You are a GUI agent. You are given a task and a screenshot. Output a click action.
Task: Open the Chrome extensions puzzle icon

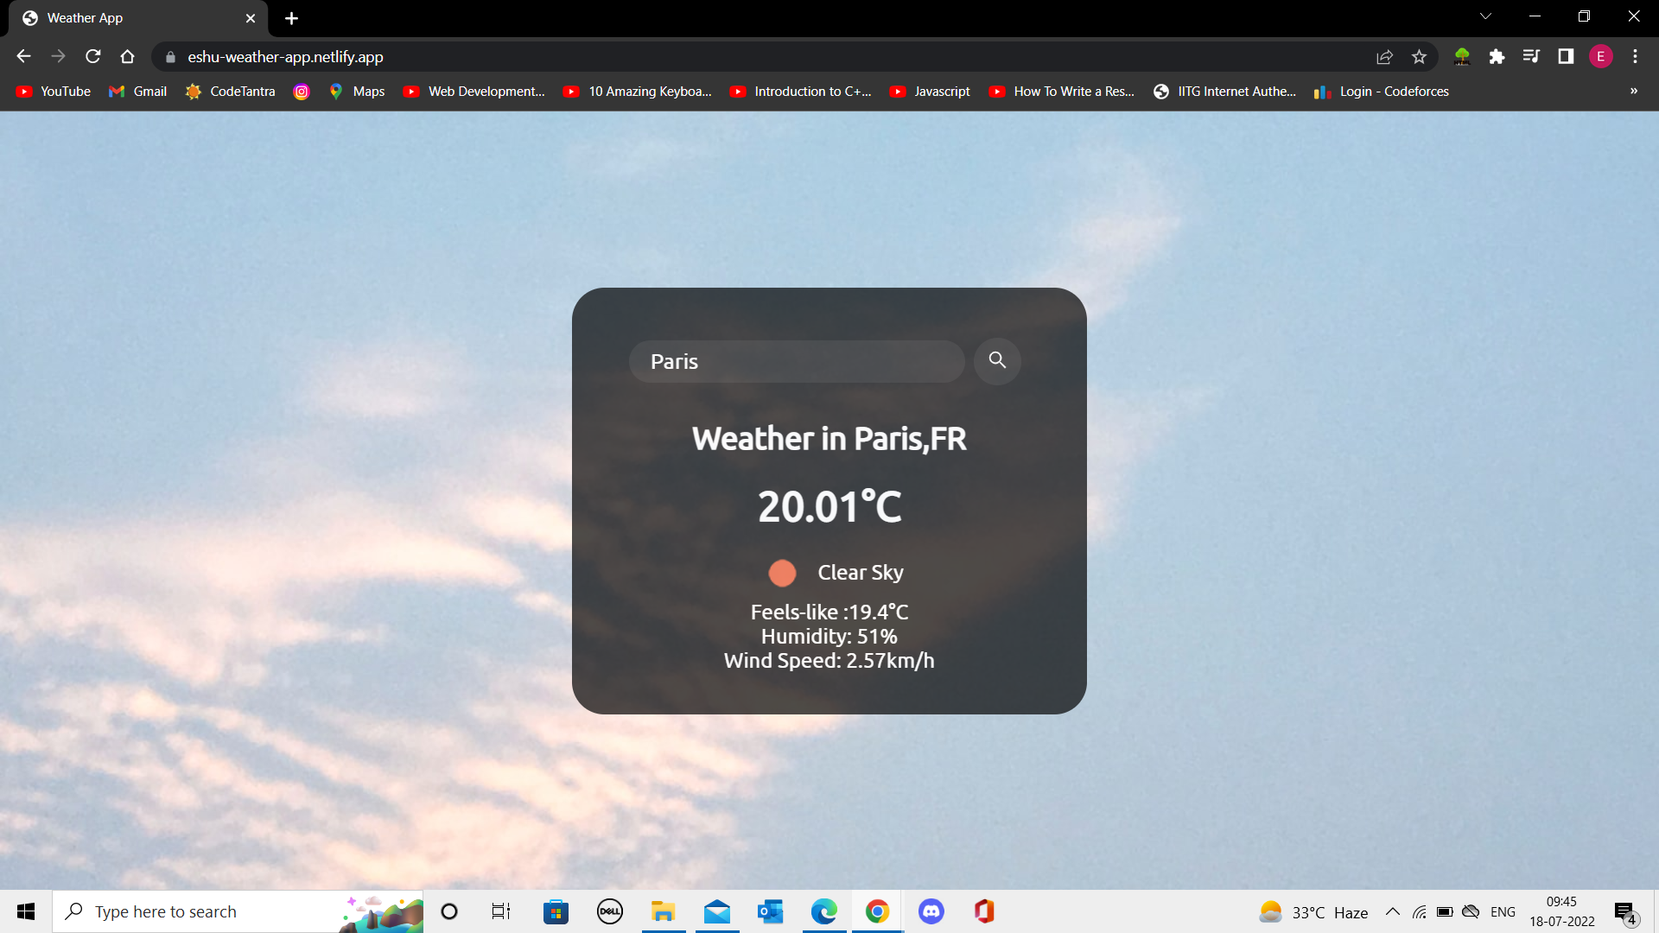click(1497, 56)
